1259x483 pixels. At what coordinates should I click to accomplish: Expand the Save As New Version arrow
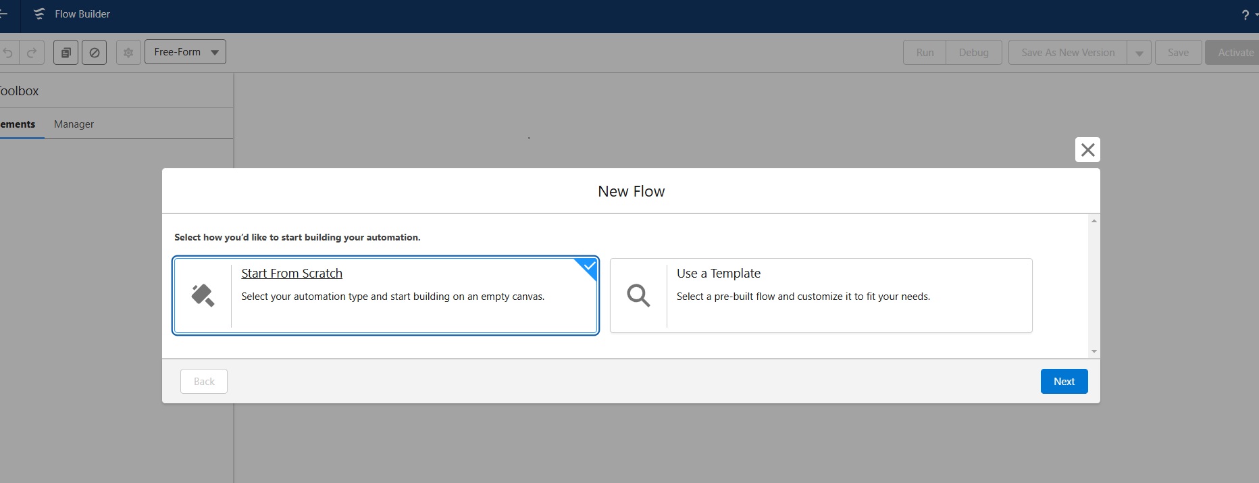coord(1139,53)
